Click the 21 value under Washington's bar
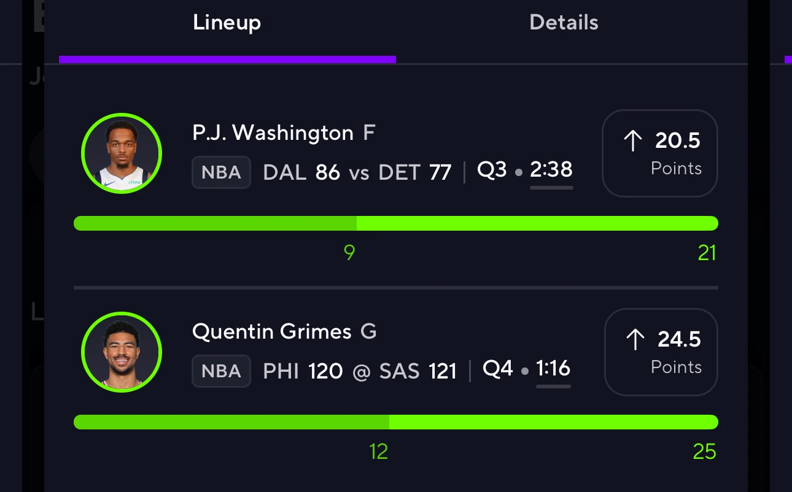The width and height of the screenshot is (792, 492). (707, 253)
